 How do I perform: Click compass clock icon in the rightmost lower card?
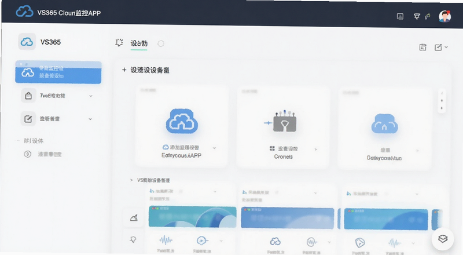coord(359,243)
